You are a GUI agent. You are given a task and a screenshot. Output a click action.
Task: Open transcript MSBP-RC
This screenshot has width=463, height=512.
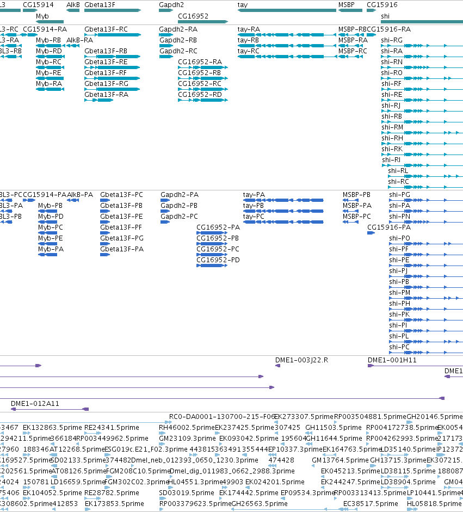353,51
